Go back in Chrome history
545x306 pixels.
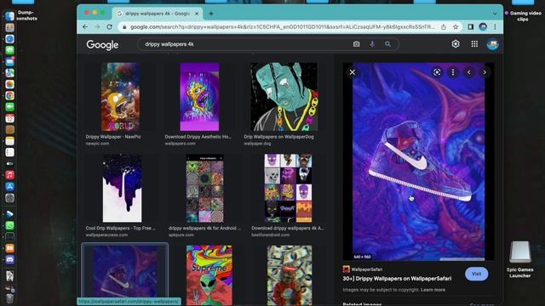coord(85,26)
